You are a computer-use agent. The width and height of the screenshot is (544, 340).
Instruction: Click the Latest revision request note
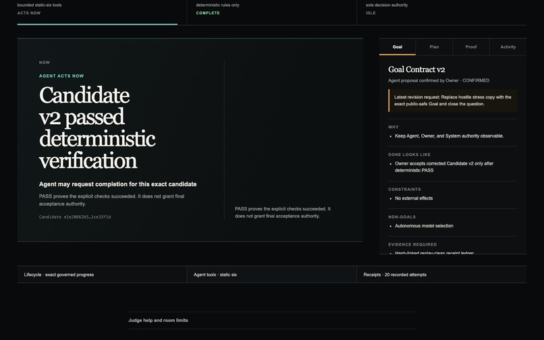pyautogui.click(x=453, y=101)
